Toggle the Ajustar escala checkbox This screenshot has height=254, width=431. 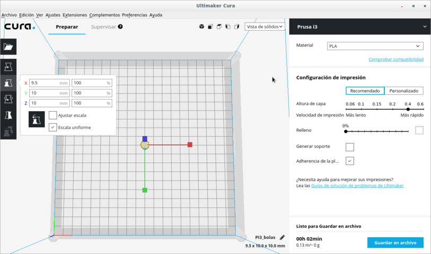53,115
